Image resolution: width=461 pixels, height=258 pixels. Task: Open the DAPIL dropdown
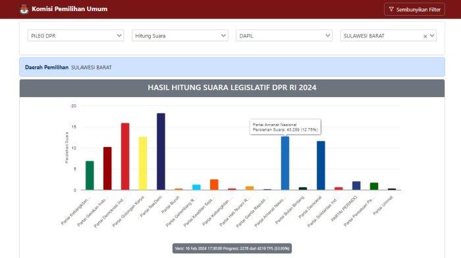coord(284,35)
